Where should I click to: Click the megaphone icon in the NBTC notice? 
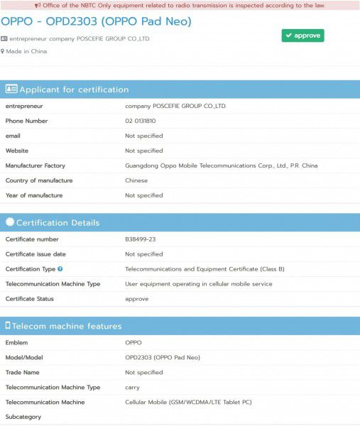point(38,6)
